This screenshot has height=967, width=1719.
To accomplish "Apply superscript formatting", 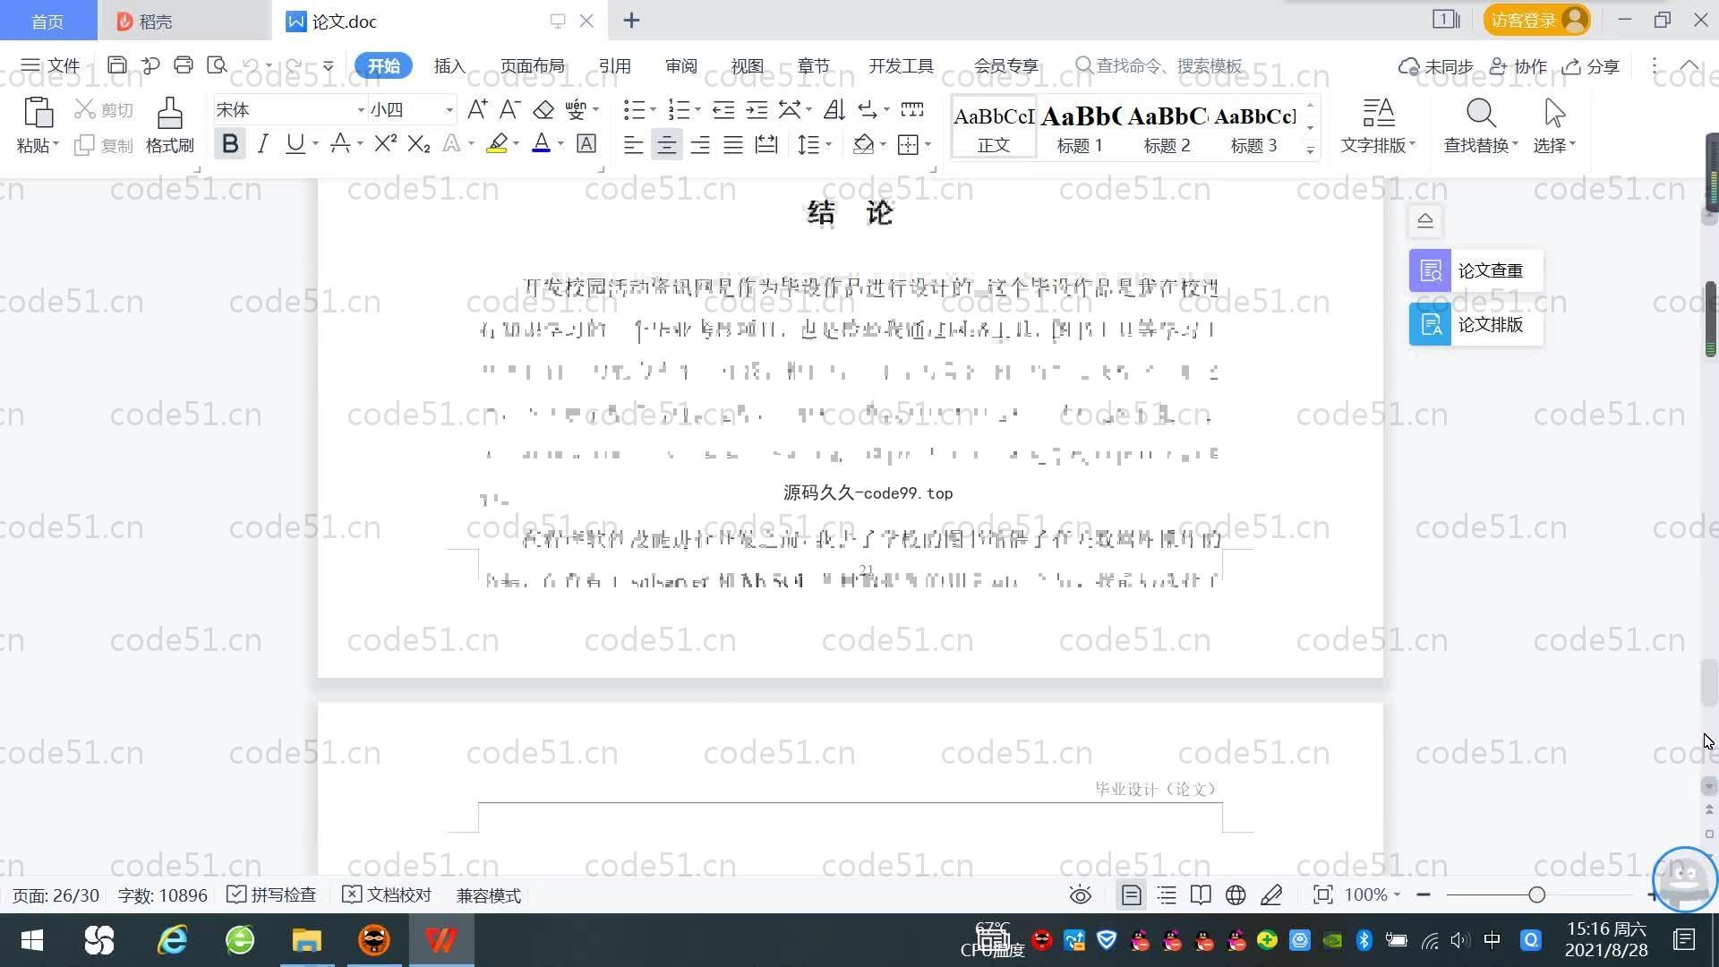I will (x=385, y=144).
